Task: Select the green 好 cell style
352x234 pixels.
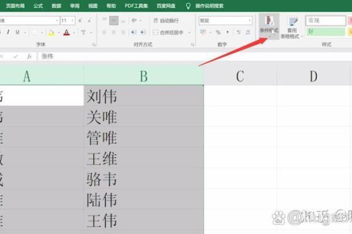Action: point(326,32)
